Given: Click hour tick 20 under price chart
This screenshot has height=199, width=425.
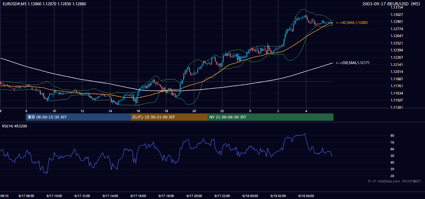Looking at the screenshot, I should (194, 111).
